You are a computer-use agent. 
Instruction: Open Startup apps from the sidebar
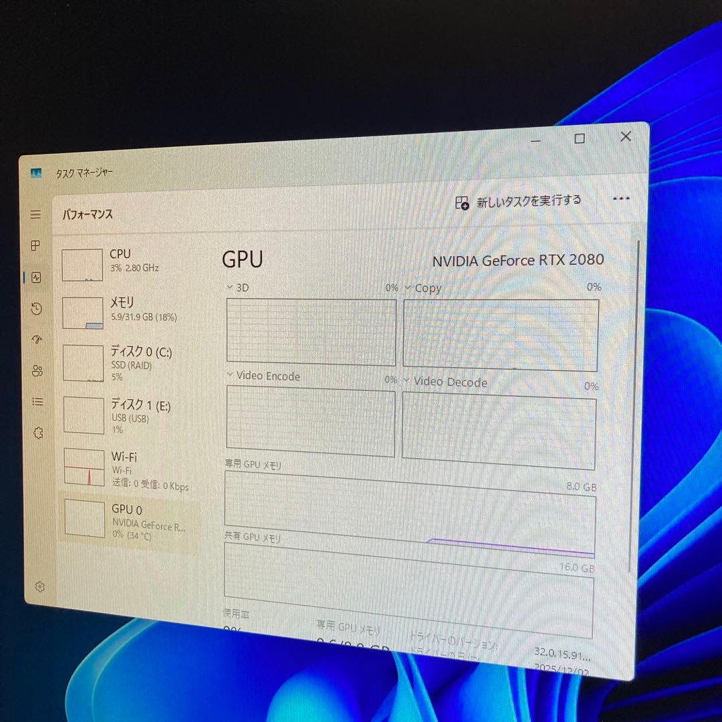coord(37,340)
